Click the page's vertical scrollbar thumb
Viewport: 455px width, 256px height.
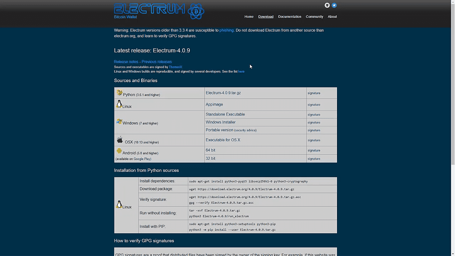click(453, 85)
